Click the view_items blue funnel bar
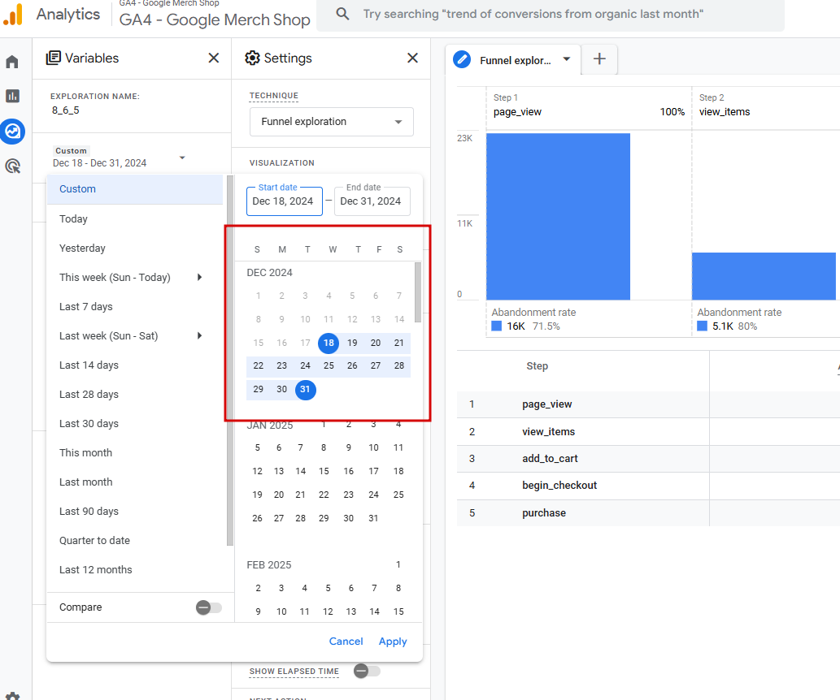 764,276
